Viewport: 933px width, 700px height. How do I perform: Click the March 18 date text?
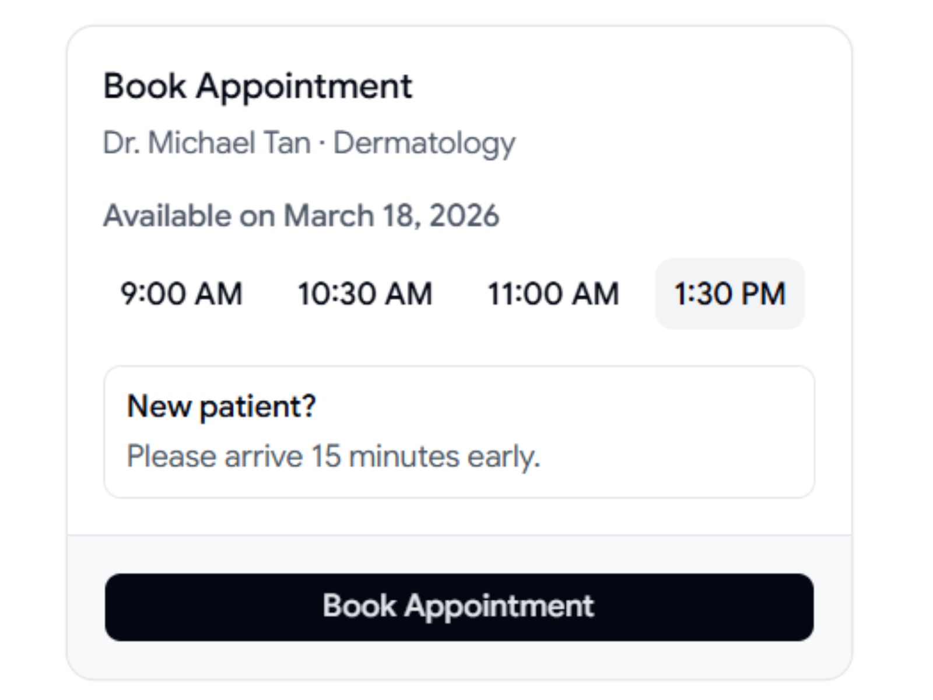tap(352, 216)
